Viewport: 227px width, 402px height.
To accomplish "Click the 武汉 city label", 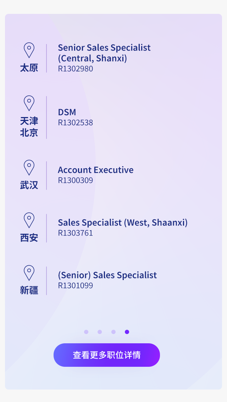I will (29, 185).
